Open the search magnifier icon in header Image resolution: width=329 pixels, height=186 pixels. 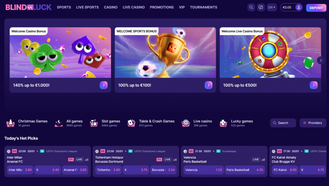(x=251, y=8)
